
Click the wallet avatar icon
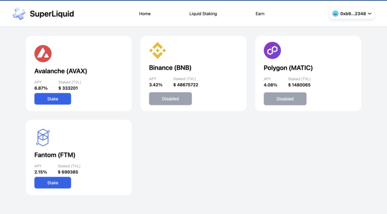(x=335, y=13)
